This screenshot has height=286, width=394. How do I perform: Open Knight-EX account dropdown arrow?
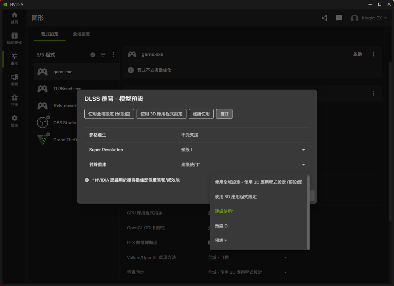coord(385,18)
